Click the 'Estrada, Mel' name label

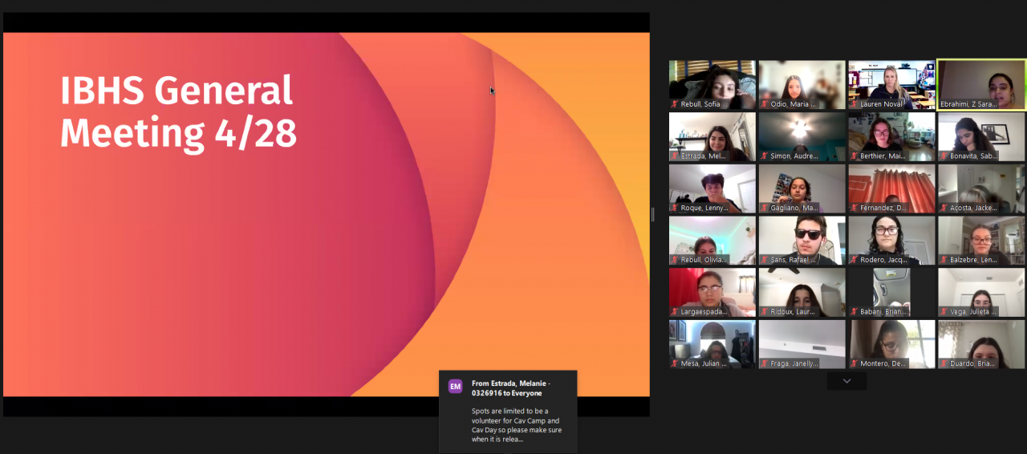(x=704, y=156)
